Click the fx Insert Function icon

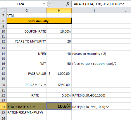coord(68,4)
